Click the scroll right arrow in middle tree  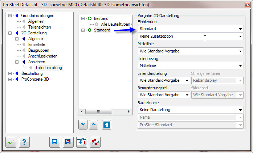tap(128, 111)
